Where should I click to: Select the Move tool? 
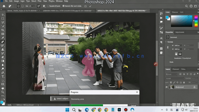3,15
